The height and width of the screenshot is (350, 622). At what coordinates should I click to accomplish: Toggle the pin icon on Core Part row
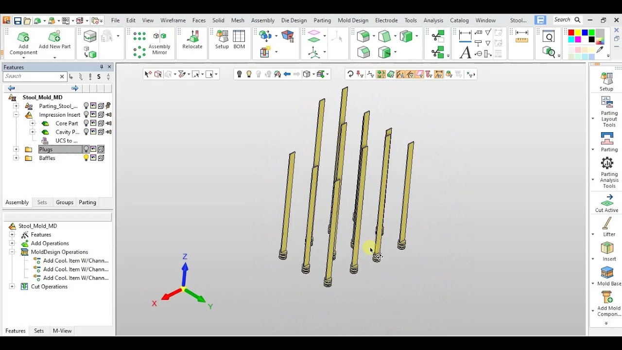pyautogui.click(x=108, y=123)
